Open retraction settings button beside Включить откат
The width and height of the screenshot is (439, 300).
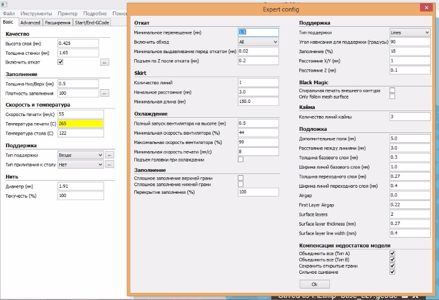[104, 62]
